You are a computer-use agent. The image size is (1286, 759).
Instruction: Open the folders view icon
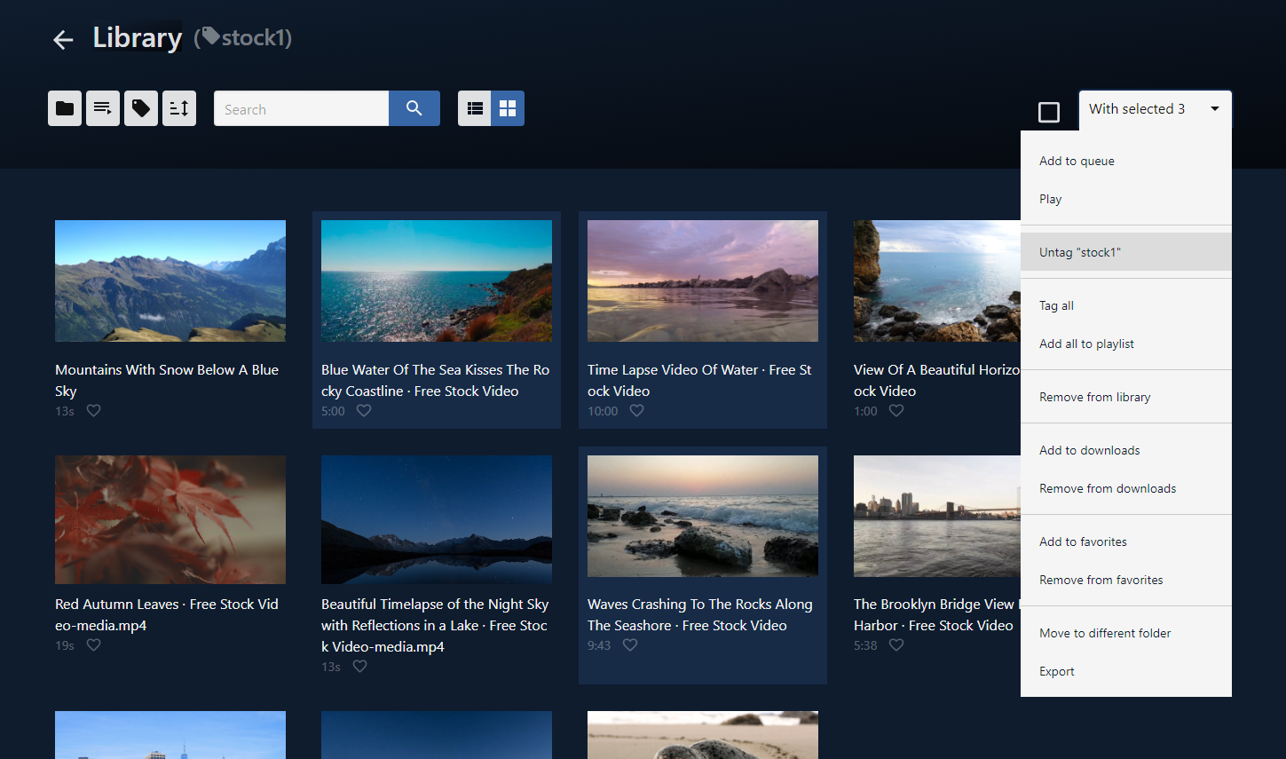tap(65, 108)
